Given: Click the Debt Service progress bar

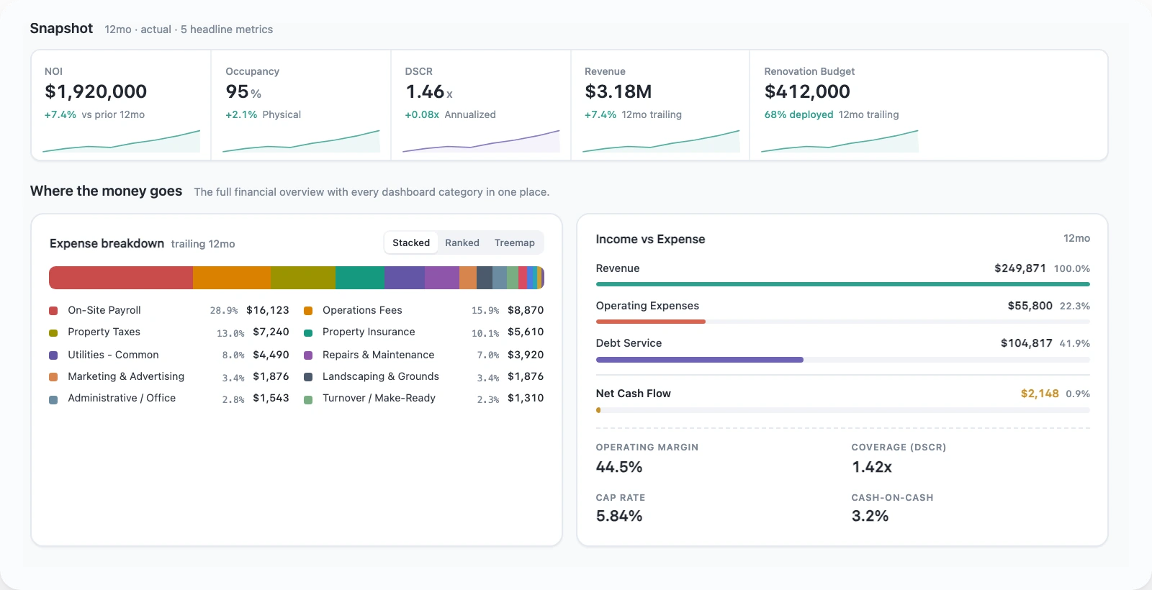Looking at the screenshot, I should (843, 359).
